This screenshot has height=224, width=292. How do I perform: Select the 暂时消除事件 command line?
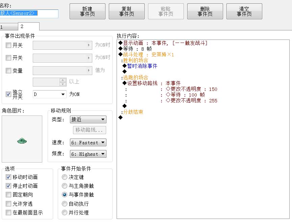click(140, 66)
